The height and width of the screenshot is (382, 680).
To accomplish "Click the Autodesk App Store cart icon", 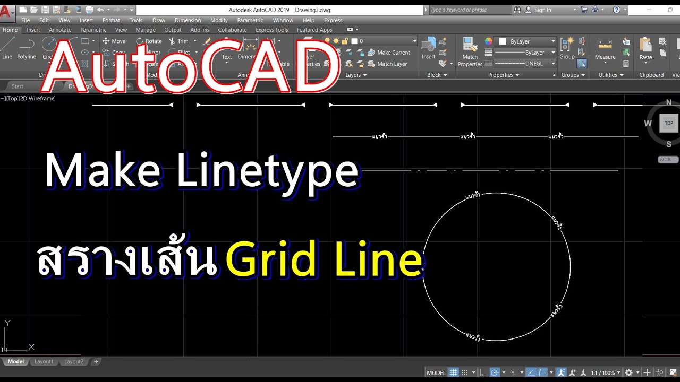I will tap(584, 10).
